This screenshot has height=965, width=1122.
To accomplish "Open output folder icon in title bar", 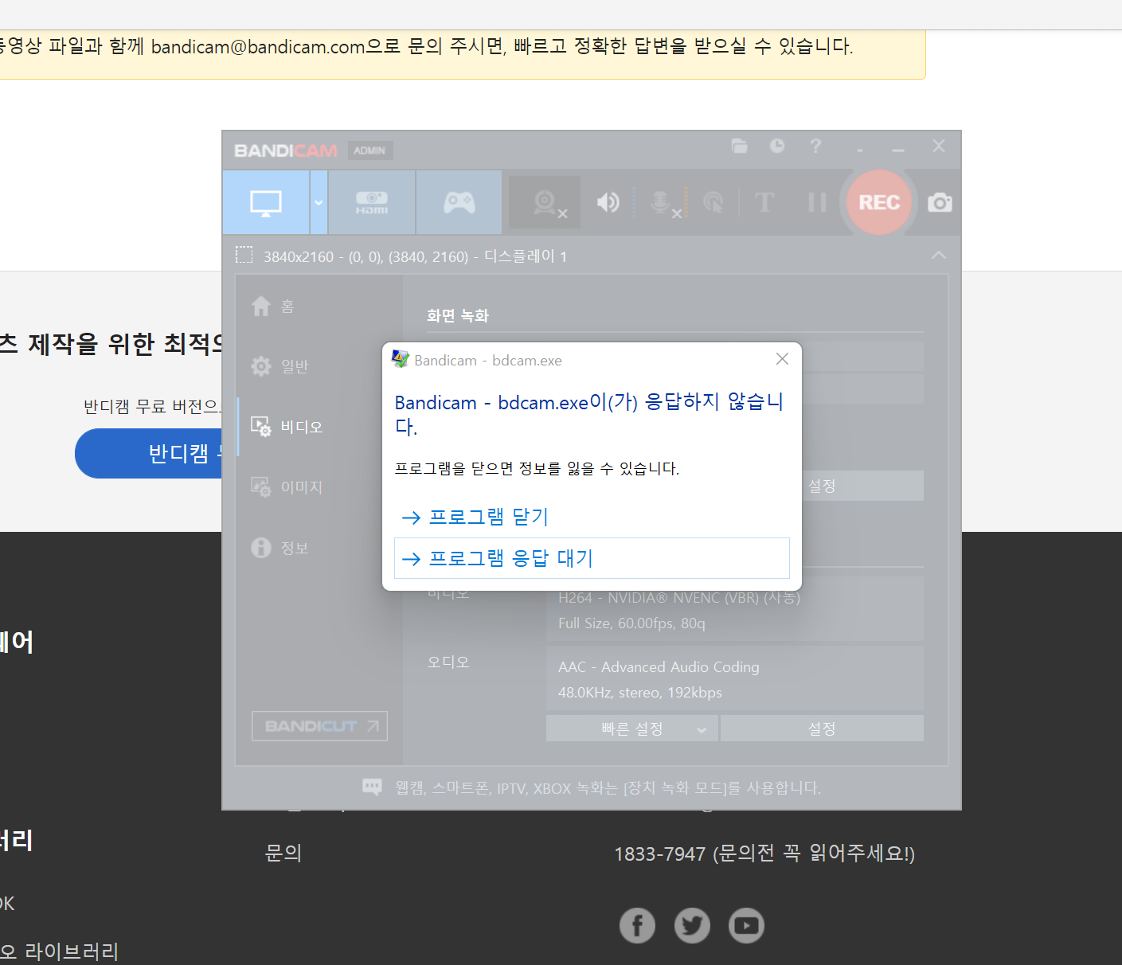I will (740, 146).
